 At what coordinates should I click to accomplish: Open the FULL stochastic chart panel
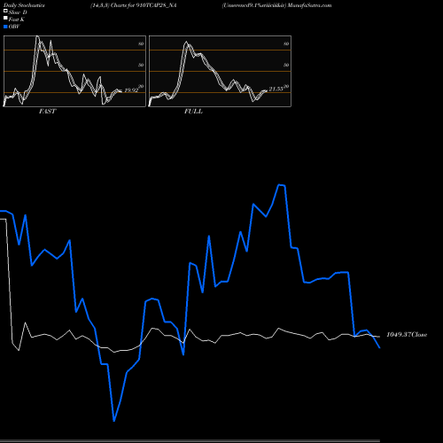220,71
